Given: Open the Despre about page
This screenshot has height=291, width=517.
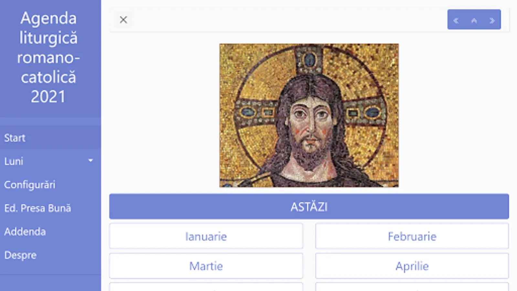Looking at the screenshot, I should pos(20,255).
